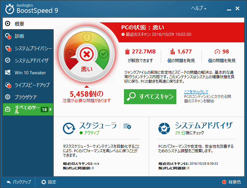
Task: Click the trash can junk icon
Action: pos(127,52)
